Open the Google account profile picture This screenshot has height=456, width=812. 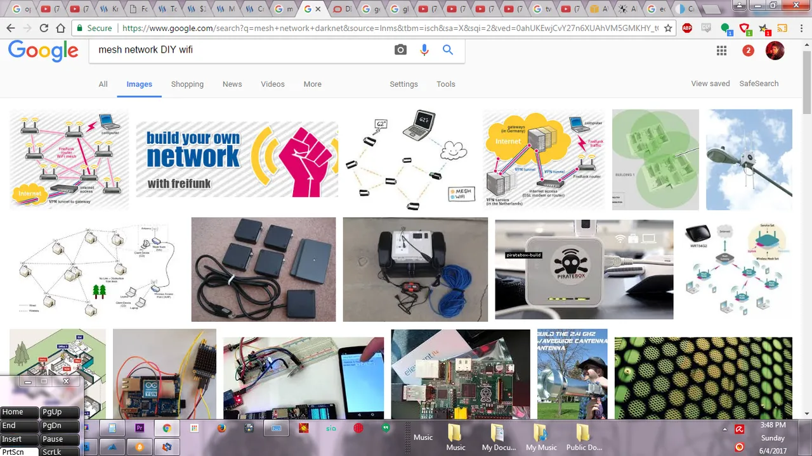pyautogui.click(x=775, y=51)
